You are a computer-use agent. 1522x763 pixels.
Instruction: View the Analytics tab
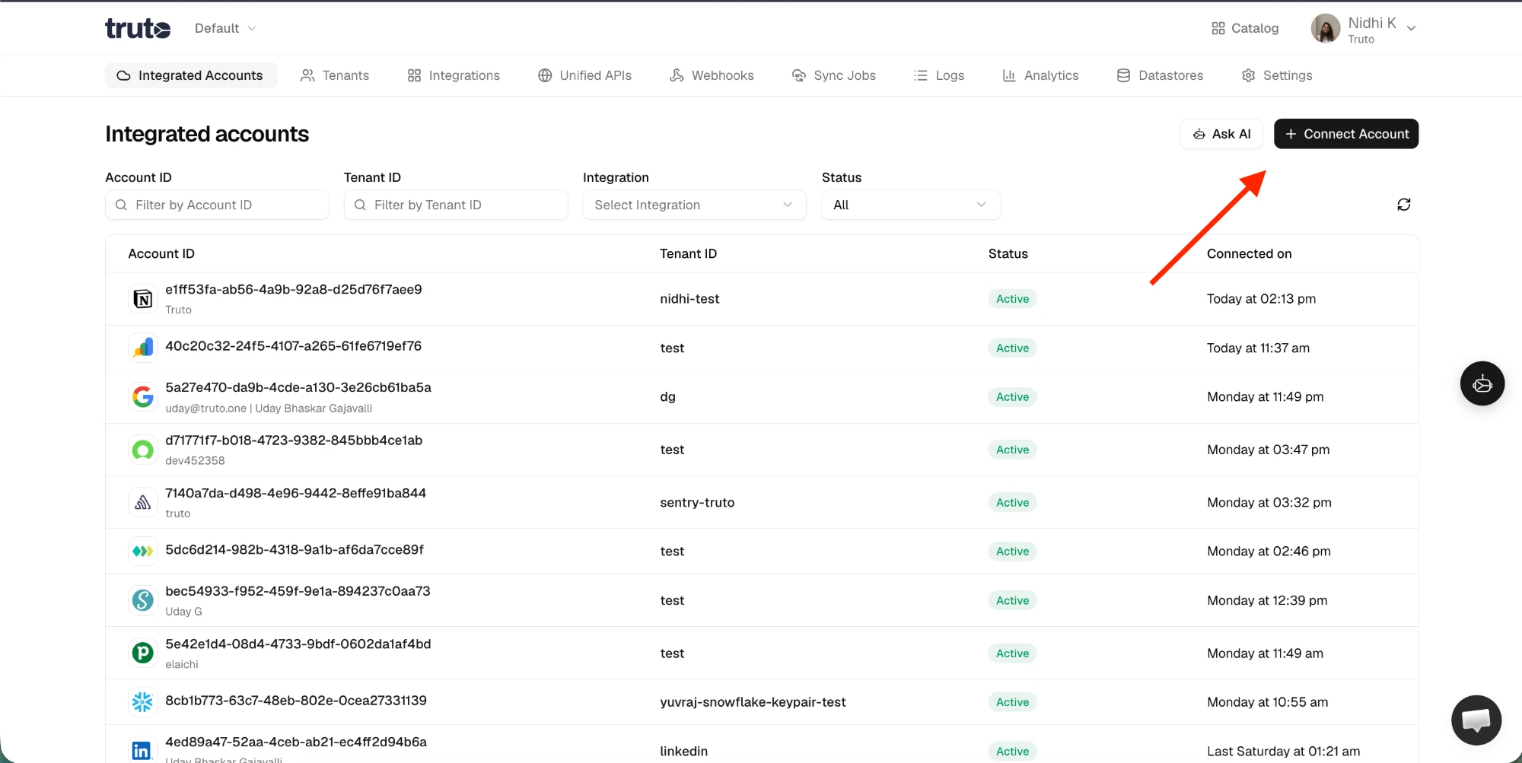(x=1041, y=75)
